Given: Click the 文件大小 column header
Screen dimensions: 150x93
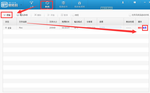Looking at the screenshot, I should (x=53, y=22).
